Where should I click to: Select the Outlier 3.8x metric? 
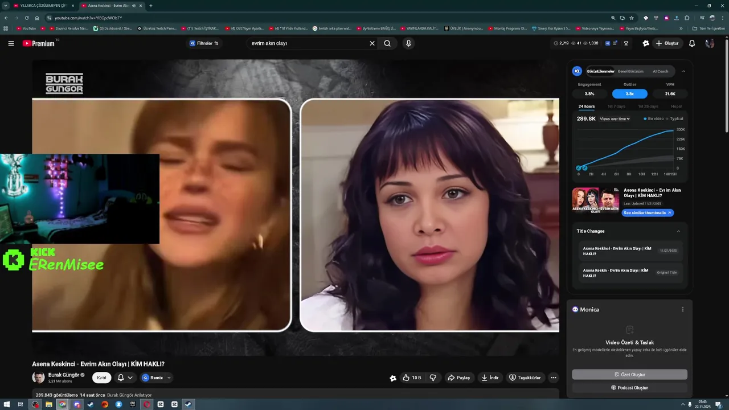(629, 94)
